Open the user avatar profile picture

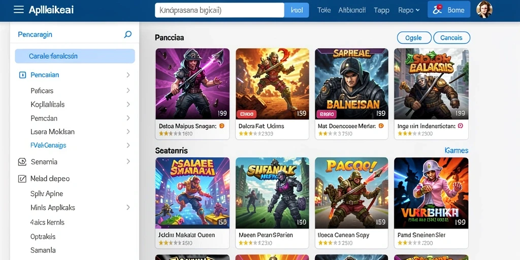(484, 10)
